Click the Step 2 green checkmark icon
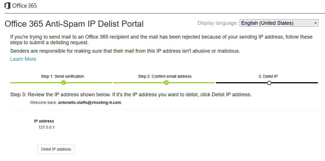 (x=166, y=83)
